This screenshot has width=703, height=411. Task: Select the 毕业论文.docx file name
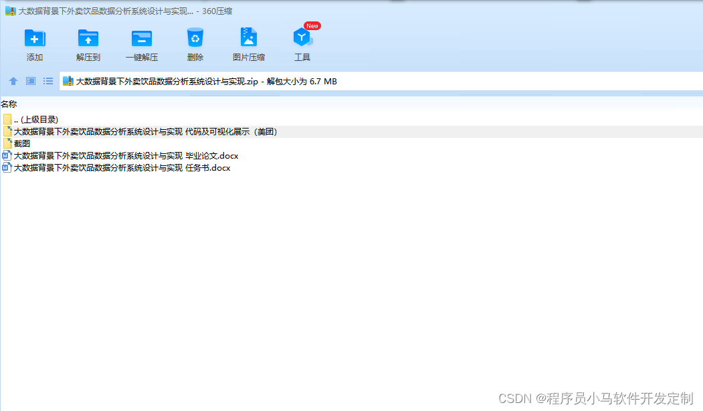point(126,156)
